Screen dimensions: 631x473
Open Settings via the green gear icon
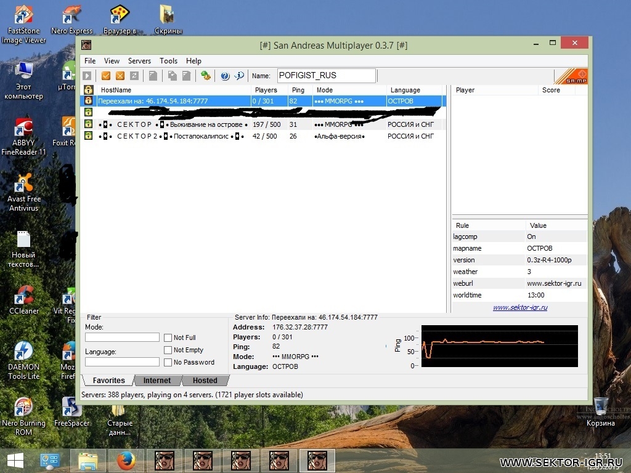206,76
